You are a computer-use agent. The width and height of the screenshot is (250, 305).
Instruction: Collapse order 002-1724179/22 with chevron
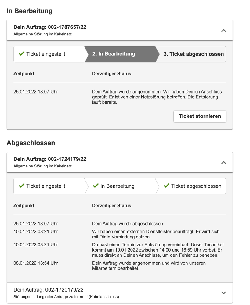(x=223, y=163)
